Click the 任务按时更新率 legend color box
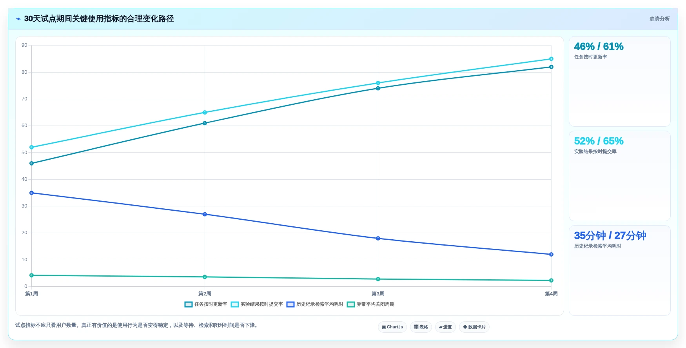The width and height of the screenshot is (686, 348). (189, 304)
